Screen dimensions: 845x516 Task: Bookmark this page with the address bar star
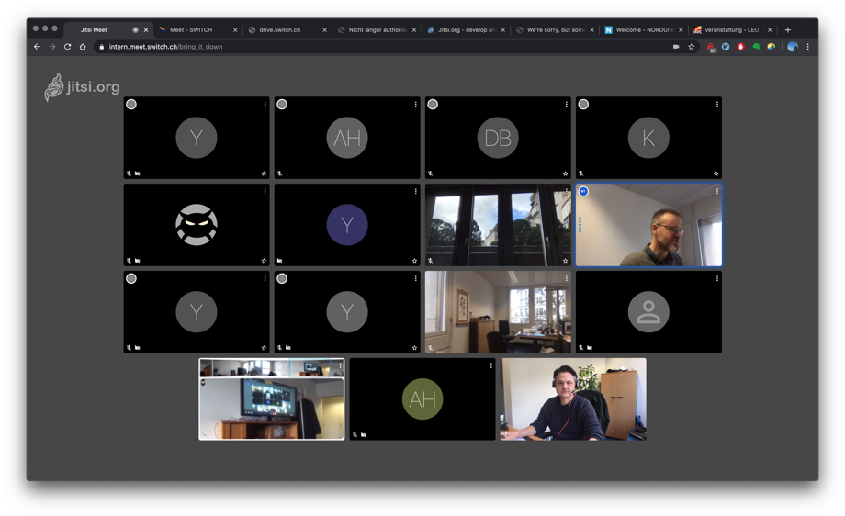click(692, 47)
